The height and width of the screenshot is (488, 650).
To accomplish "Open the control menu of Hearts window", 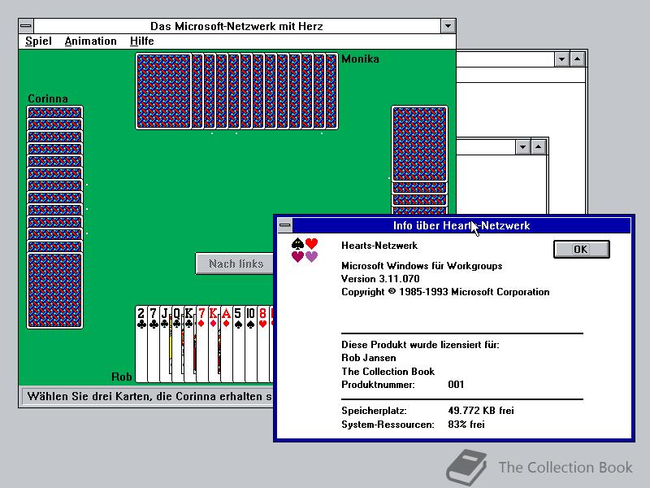I will point(26,26).
